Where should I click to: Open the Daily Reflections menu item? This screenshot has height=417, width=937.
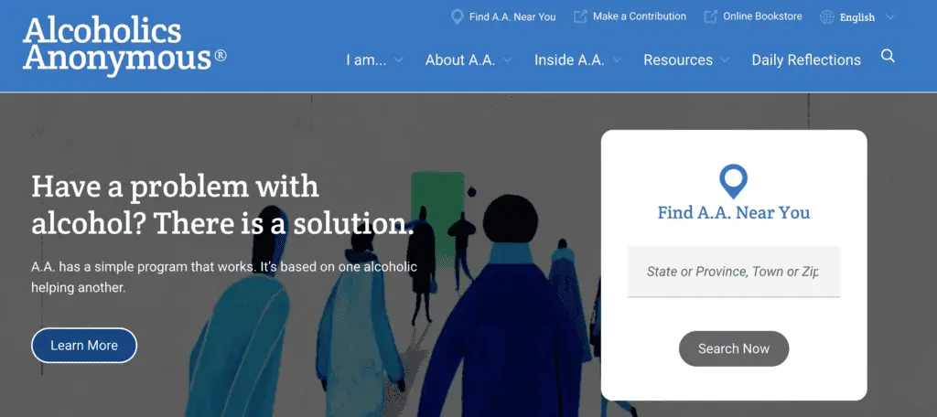(x=806, y=60)
